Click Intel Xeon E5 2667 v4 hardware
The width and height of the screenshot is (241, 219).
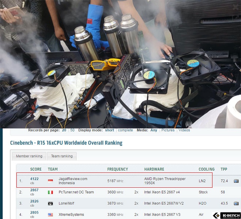(x=162, y=192)
